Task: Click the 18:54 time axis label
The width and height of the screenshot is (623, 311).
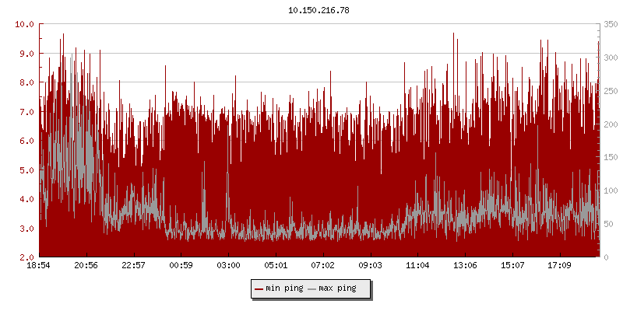Action: click(x=39, y=265)
